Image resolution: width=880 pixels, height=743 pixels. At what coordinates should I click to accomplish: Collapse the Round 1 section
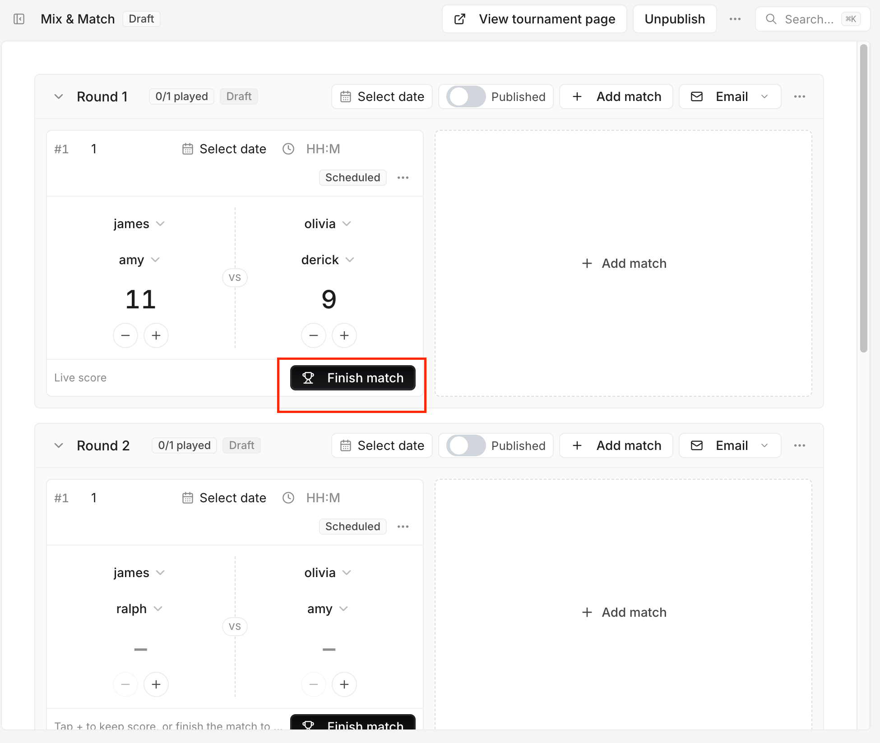click(x=59, y=96)
